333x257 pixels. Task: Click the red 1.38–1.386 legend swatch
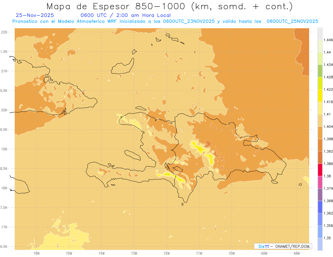pos(320,170)
